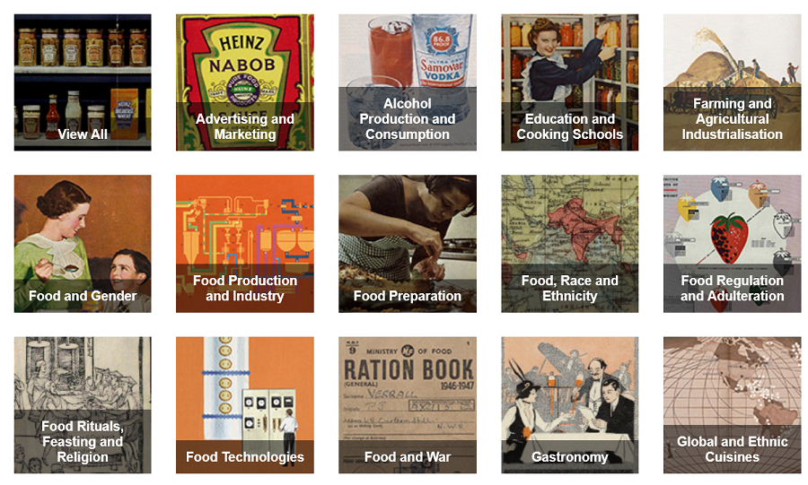Click the View All text label

click(x=83, y=134)
